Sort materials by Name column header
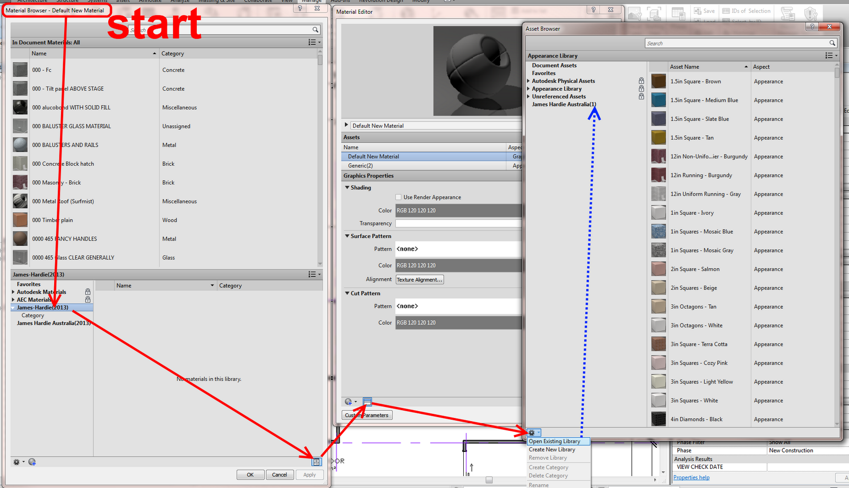 pos(94,54)
